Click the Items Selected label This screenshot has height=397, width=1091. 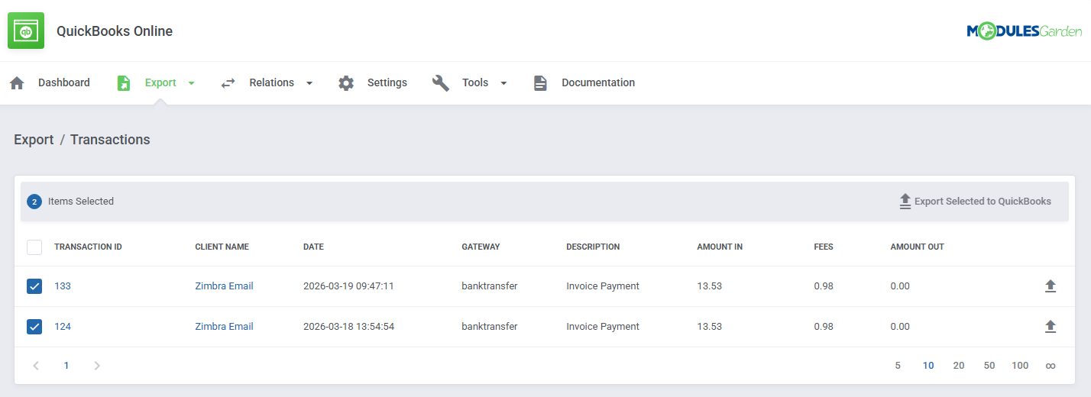tap(81, 202)
